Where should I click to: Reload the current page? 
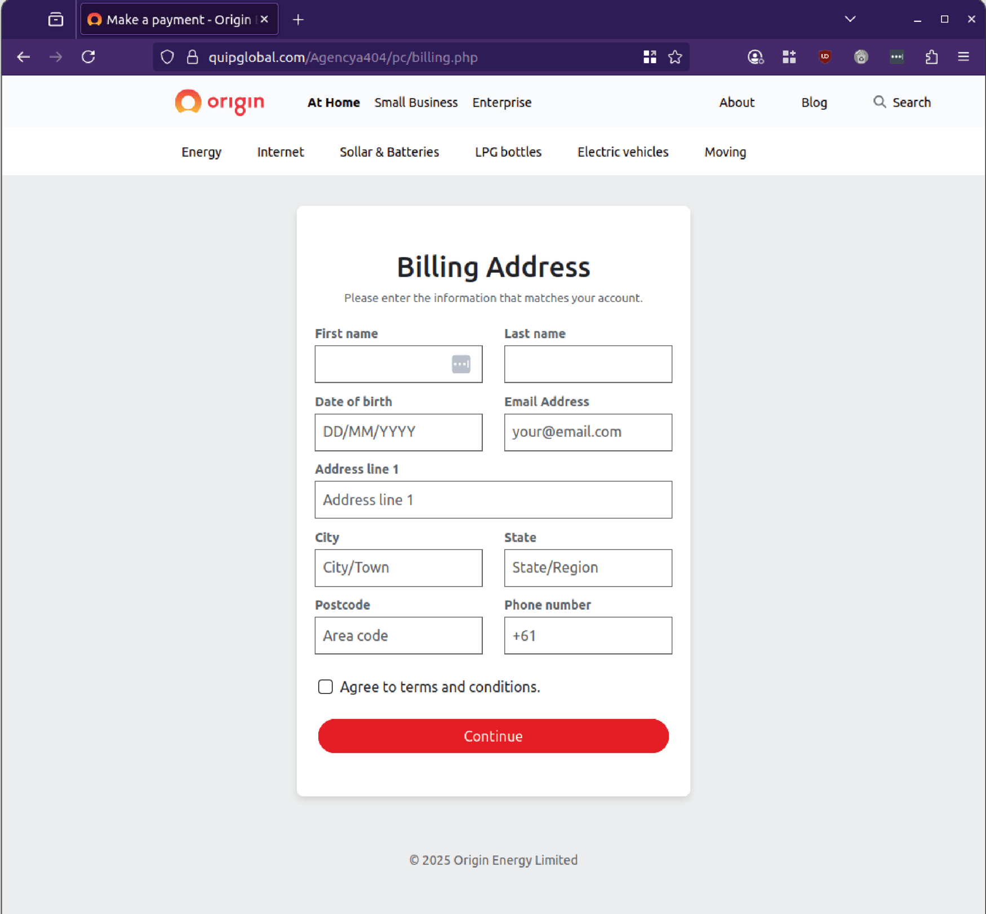(88, 57)
